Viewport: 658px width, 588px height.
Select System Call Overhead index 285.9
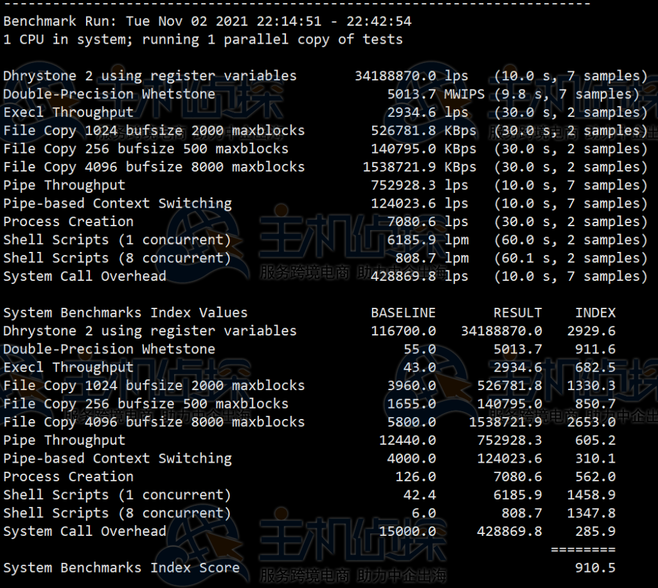click(595, 531)
